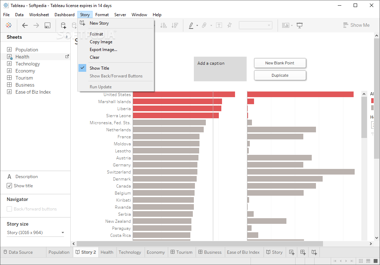Click the Show mark labels T icon
This screenshot has width=380, height=265.
click(219, 25)
